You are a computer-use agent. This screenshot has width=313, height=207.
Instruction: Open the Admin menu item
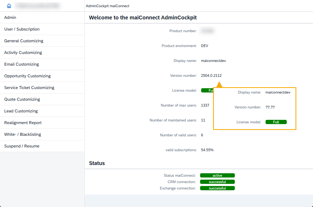point(10,18)
